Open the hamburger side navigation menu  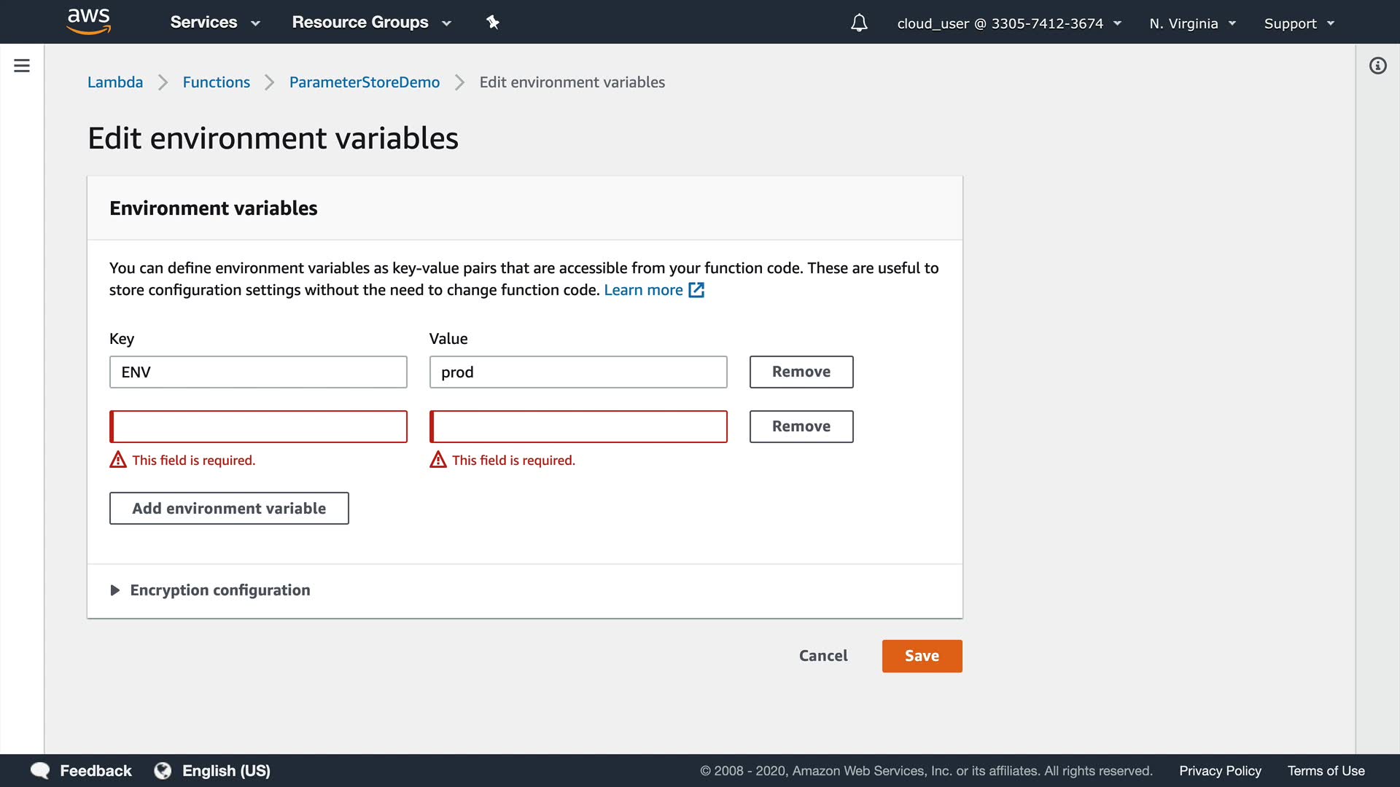(x=22, y=66)
